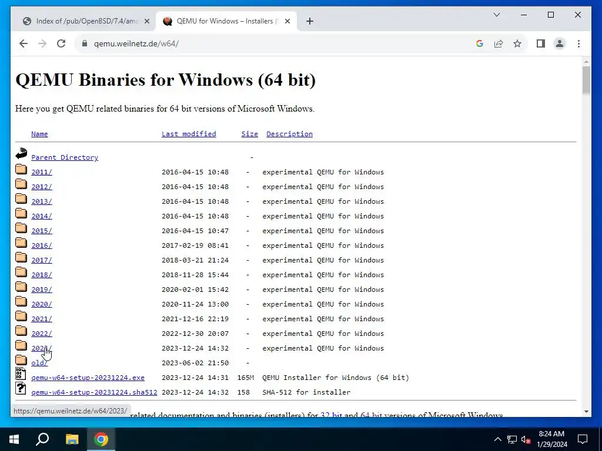Click the folder icon beside old/

click(21, 360)
